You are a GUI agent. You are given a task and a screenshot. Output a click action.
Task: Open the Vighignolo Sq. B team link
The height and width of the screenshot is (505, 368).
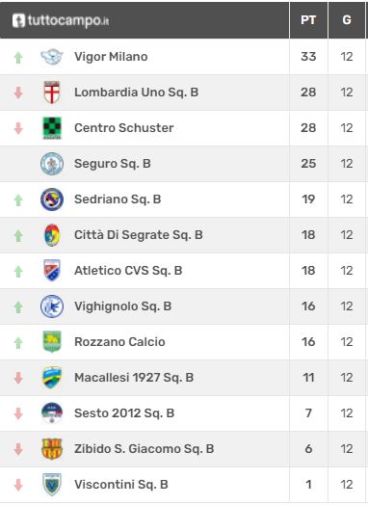tap(122, 306)
